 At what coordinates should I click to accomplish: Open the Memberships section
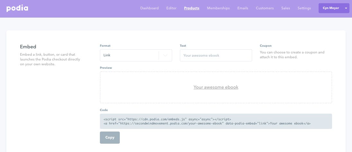point(218,8)
